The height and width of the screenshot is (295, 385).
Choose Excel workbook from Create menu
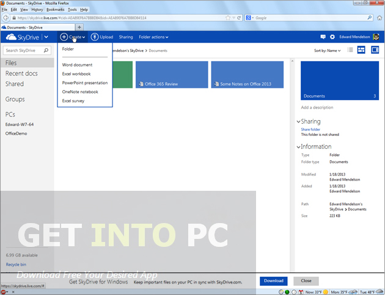point(76,74)
